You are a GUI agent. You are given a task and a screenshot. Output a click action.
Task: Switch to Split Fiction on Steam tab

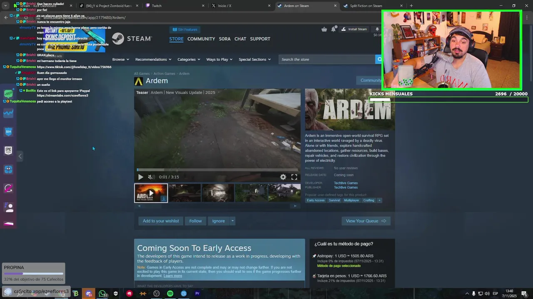click(x=372, y=6)
